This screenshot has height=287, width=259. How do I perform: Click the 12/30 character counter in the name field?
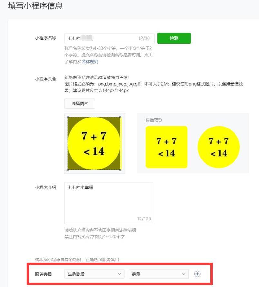[x=144, y=38]
